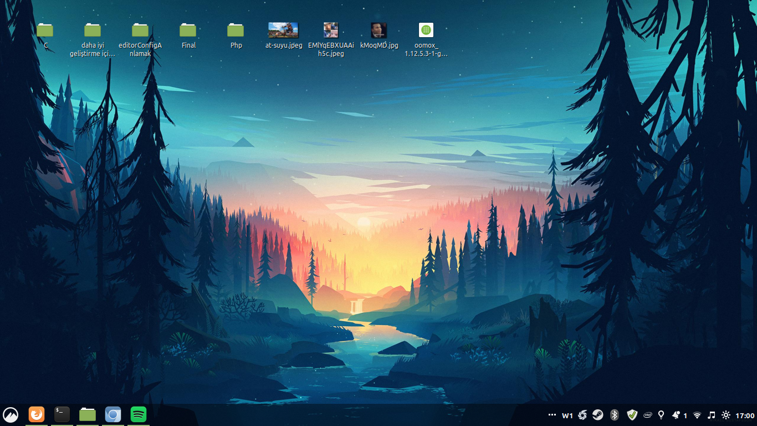The image size is (757, 426).
Task: Show hidden tray icons via three dots
Action: click(552, 415)
